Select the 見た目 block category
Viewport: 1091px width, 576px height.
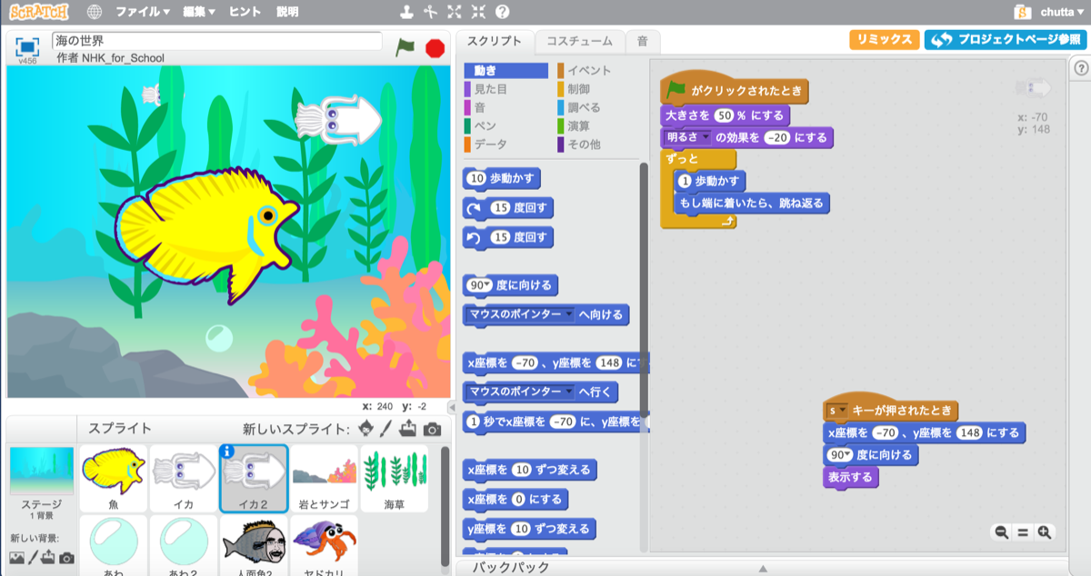tap(505, 89)
